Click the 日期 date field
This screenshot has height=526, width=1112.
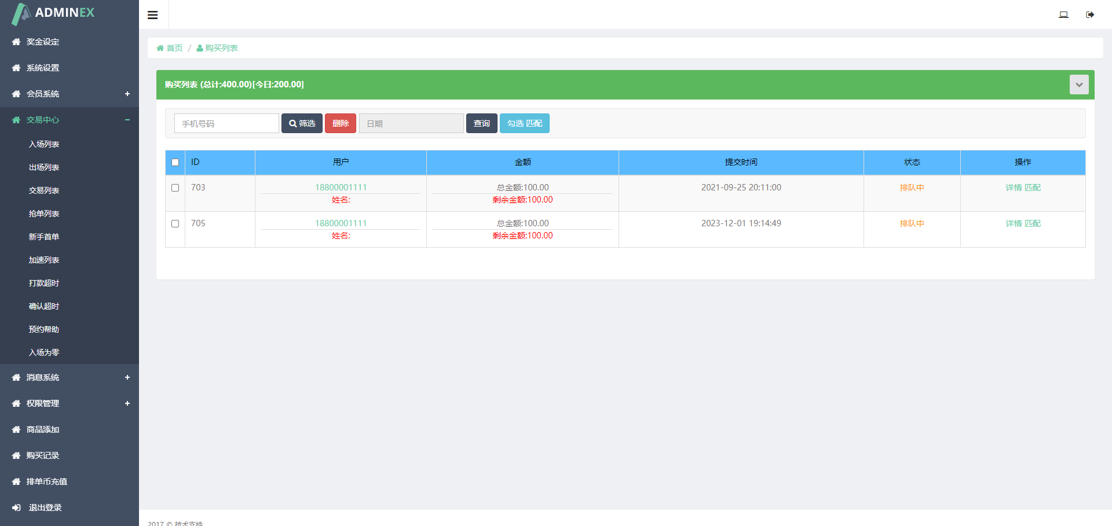pos(411,123)
